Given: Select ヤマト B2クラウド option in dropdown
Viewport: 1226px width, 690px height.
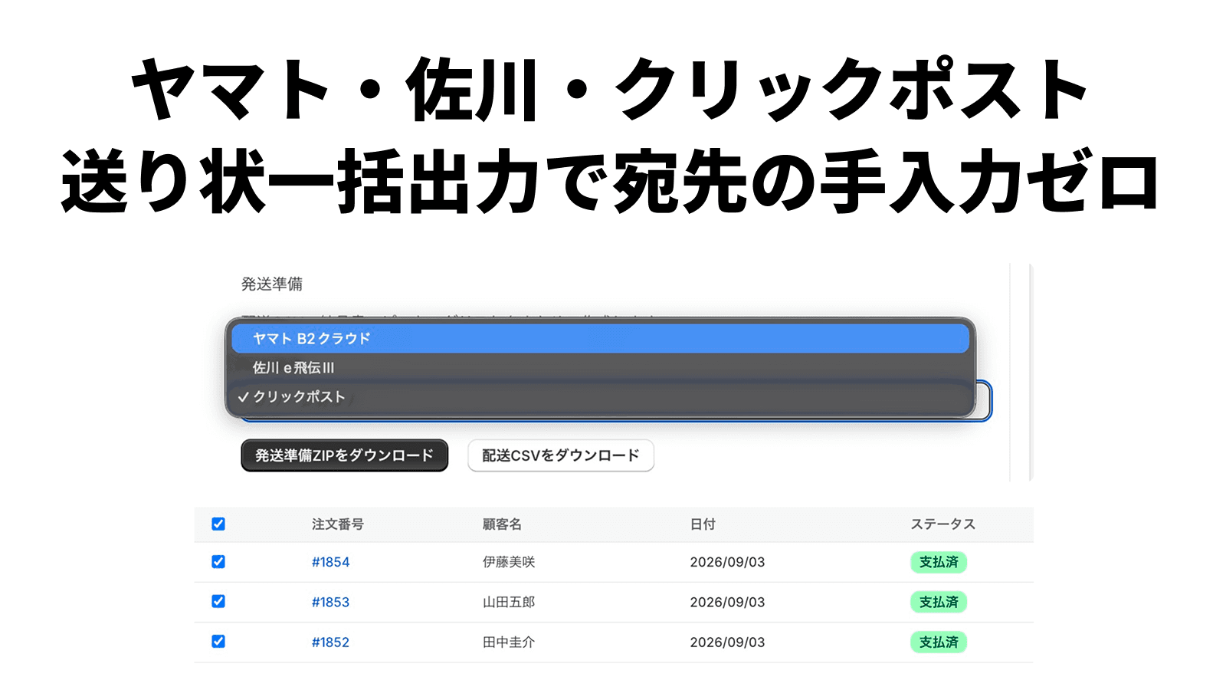Looking at the screenshot, I should 600,338.
